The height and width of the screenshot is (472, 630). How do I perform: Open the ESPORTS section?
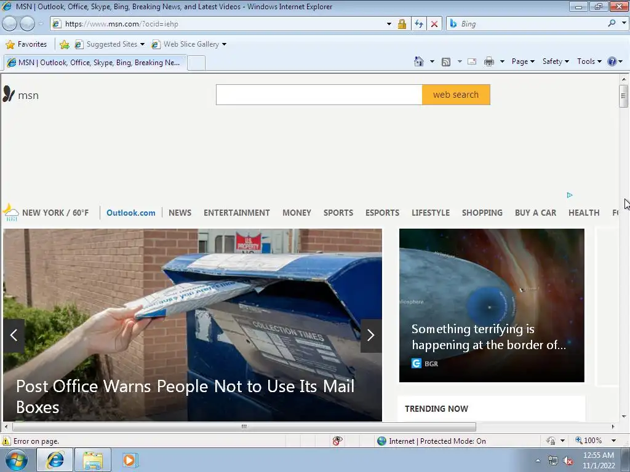click(382, 213)
